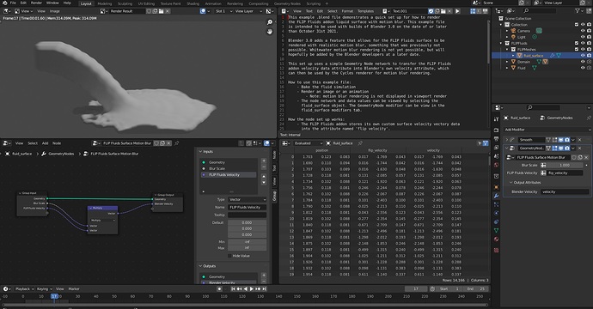Open the Render properties tab
Viewport: 593px width, 309px height.
tap(496, 130)
